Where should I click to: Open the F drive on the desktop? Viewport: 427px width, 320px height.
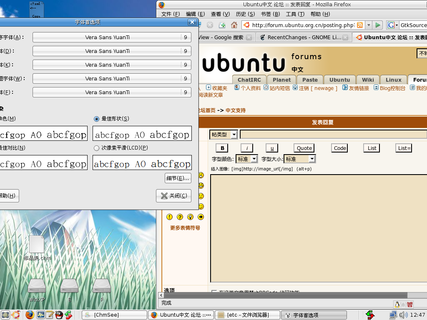coord(102,290)
